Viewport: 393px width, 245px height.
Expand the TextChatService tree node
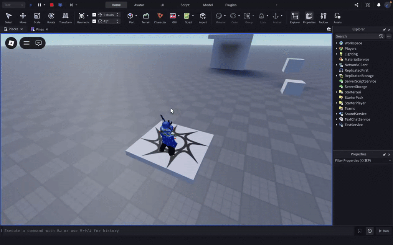click(x=337, y=119)
